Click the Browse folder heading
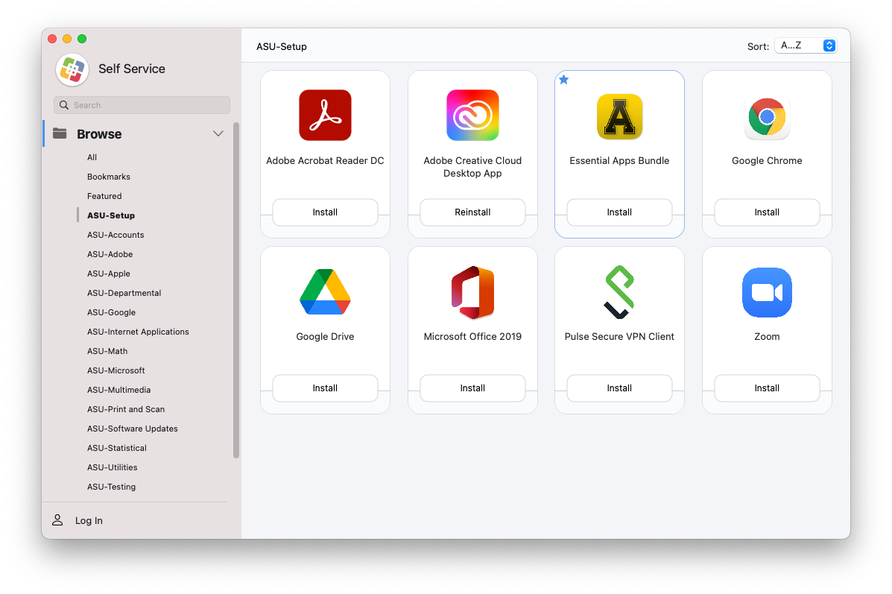The image size is (892, 594). pos(99,134)
